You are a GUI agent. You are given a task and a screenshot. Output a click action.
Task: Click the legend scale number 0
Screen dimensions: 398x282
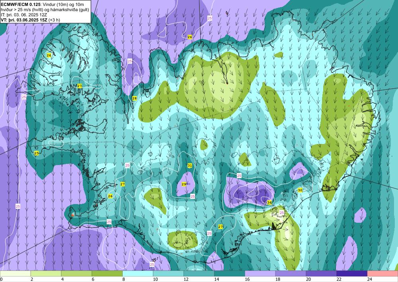pyautogui.click(x=1, y=279)
